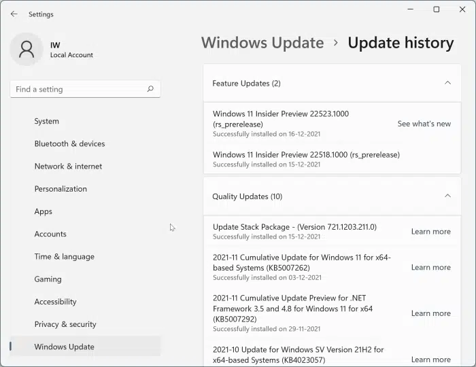Click 'Successfully installed on 16-12-2021' text
476x367 pixels.
[x=267, y=134]
